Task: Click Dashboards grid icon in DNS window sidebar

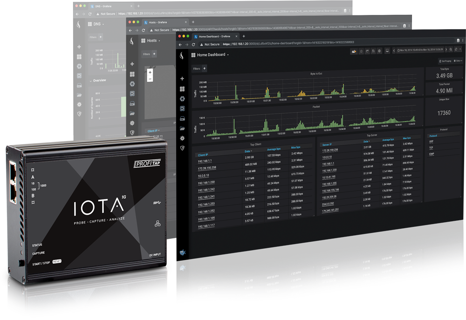Action: (x=79, y=56)
